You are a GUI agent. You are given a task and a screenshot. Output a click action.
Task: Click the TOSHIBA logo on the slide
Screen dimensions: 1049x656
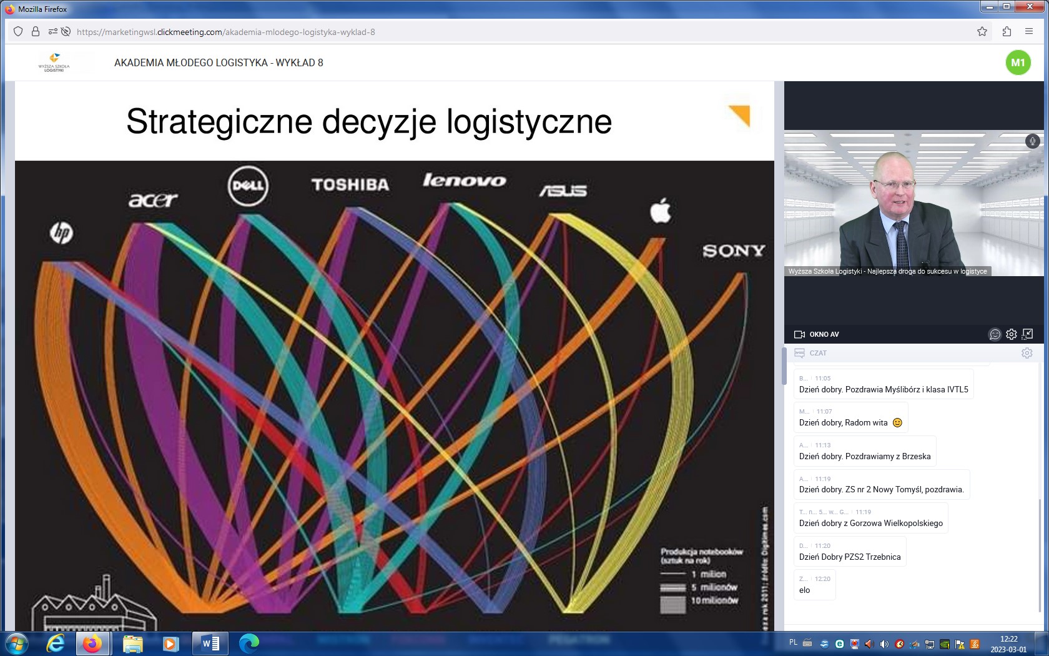point(350,184)
